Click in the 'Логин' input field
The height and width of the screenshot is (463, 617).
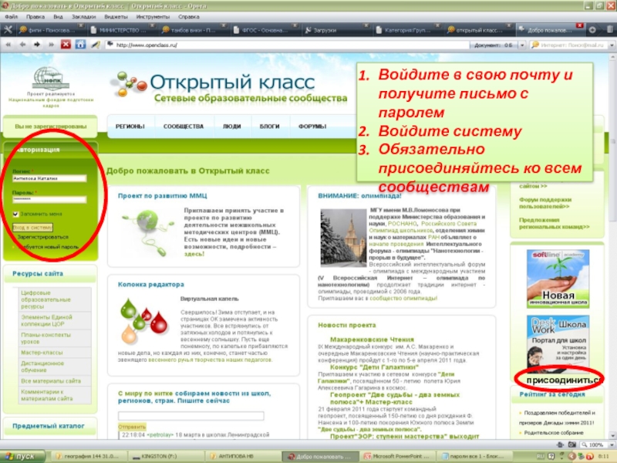point(49,178)
